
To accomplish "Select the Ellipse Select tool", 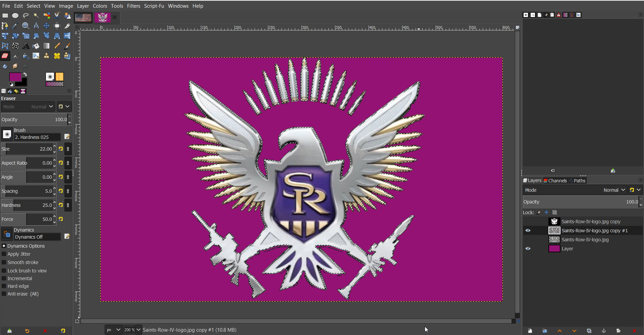I will [x=15, y=15].
